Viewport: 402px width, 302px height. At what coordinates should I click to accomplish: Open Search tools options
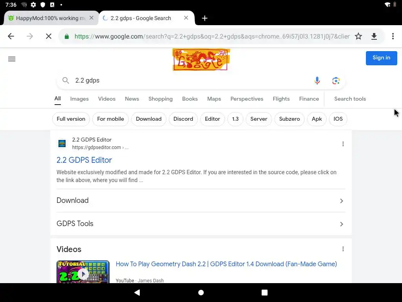point(350,99)
